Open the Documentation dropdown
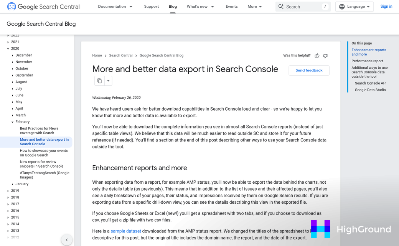Viewport: 399px width, 246px height. click(115, 7)
